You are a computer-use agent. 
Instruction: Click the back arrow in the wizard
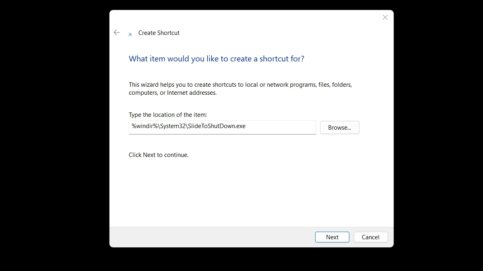coord(117,33)
